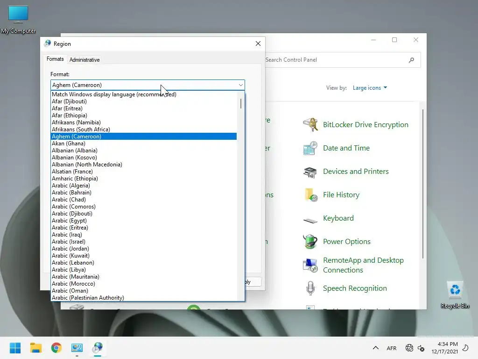Switch to Region globe taskbar icon
The height and width of the screenshot is (359, 478).
[98, 348]
